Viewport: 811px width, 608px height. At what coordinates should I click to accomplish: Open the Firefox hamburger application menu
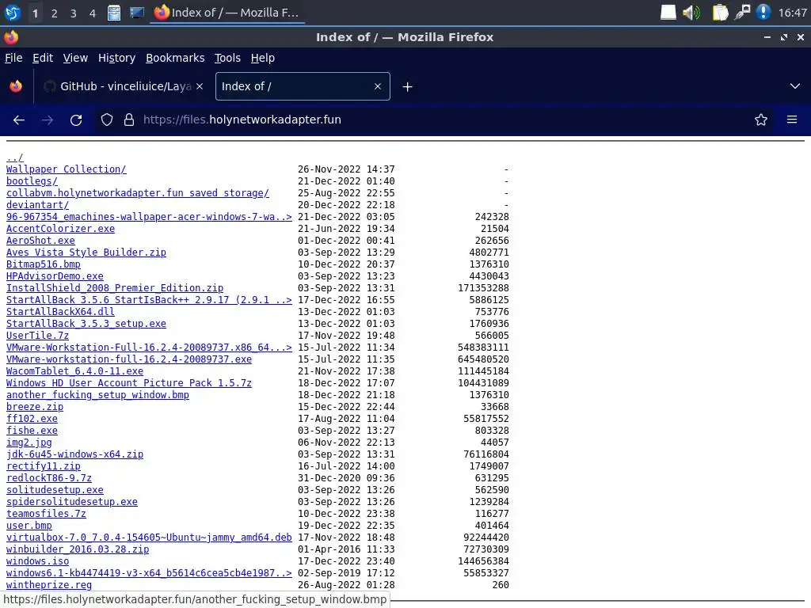tap(792, 120)
